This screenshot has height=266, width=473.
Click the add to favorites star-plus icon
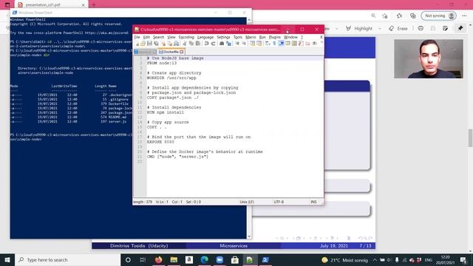384,16
